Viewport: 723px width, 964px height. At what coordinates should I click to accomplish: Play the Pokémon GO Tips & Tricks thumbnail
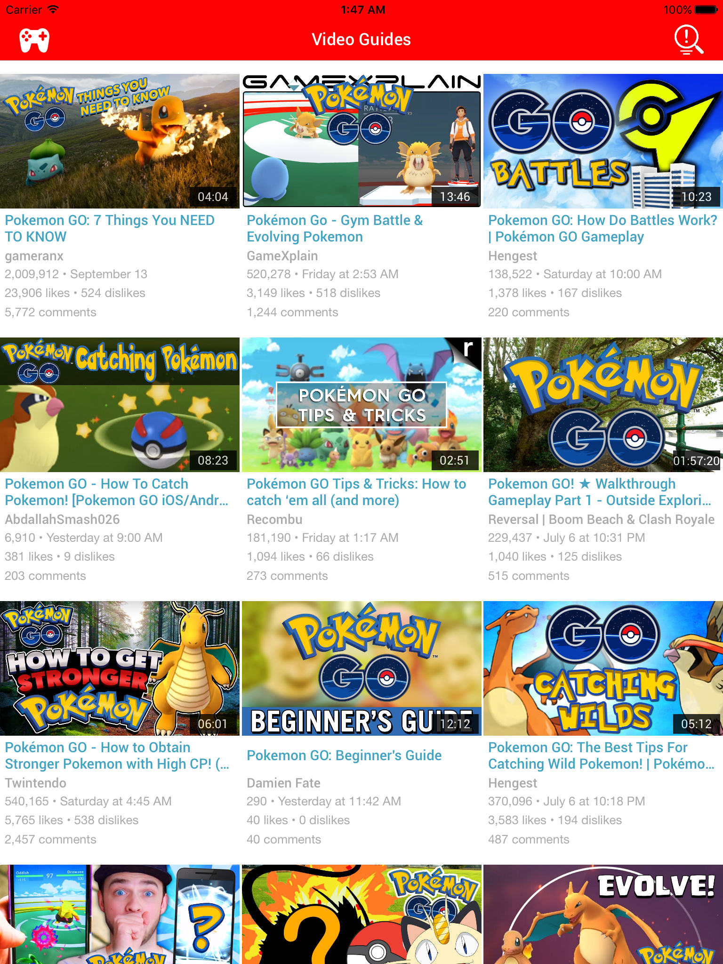361,405
